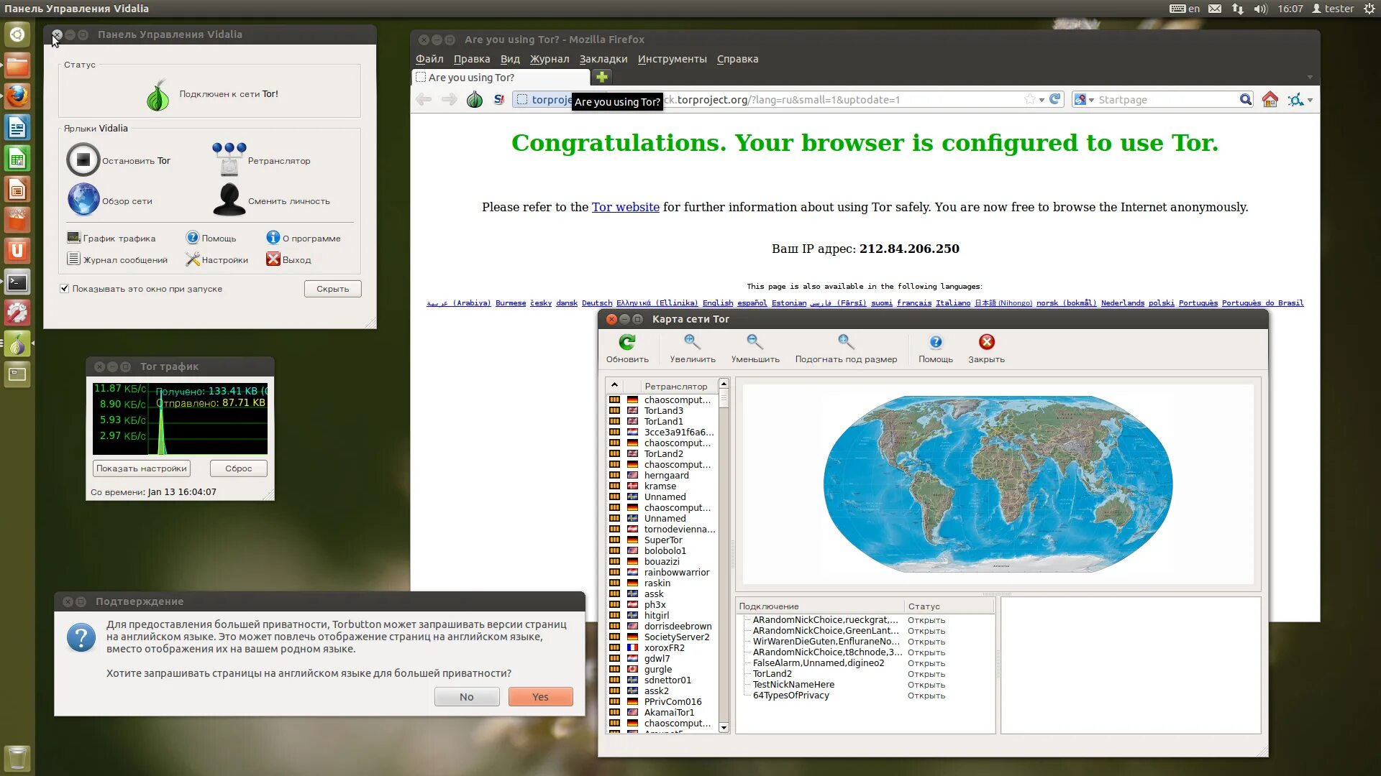Image resolution: width=1381 pixels, height=776 pixels.
Task: Open О программе about icon
Action: click(273, 237)
